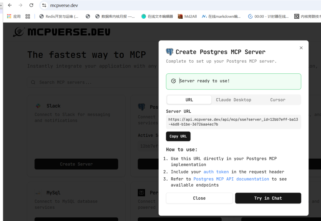Click the MySql logo icon
The width and height of the screenshot is (321, 221).
click(38, 193)
